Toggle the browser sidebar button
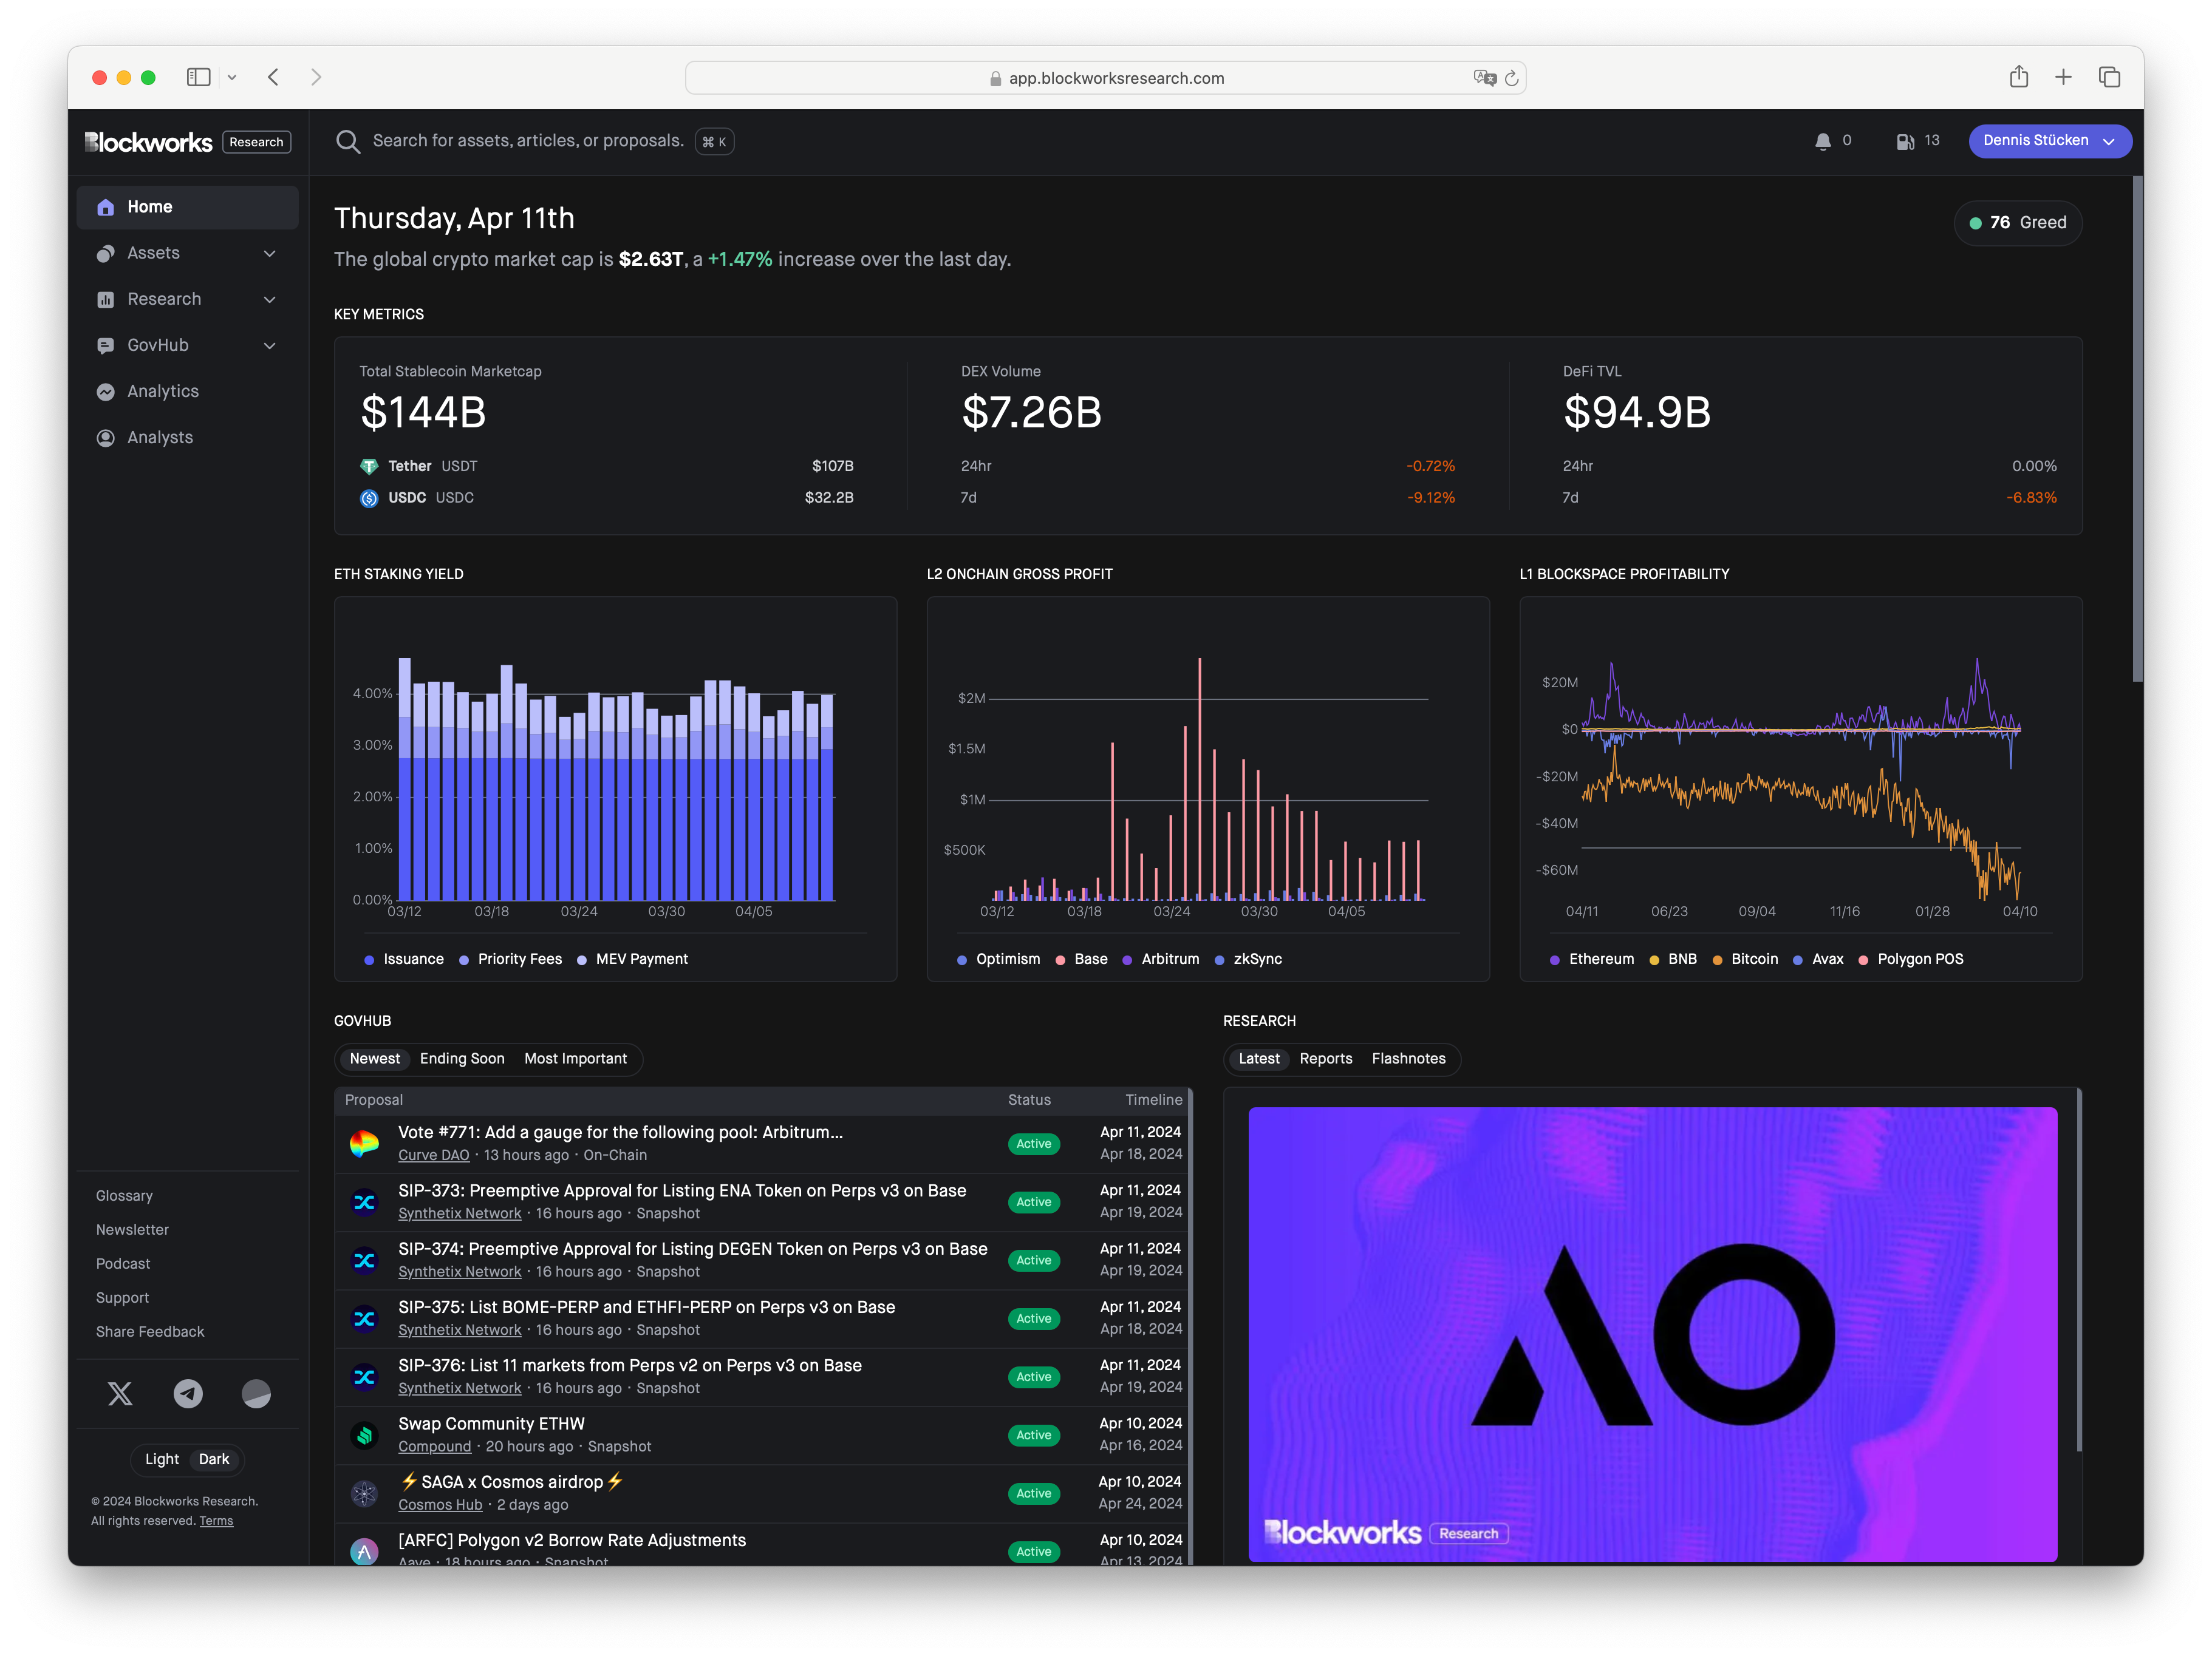2212x1656 pixels. [x=198, y=77]
